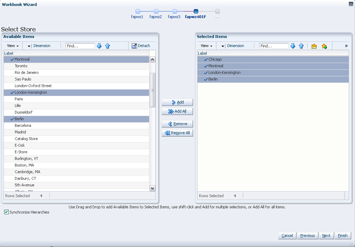Select Cambridge, MA row

coord(77,172)
